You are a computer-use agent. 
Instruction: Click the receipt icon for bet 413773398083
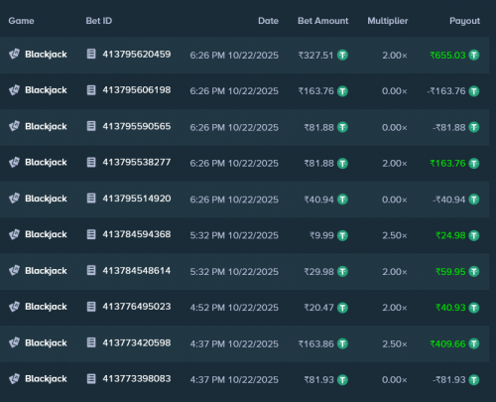tap(91, 378)
